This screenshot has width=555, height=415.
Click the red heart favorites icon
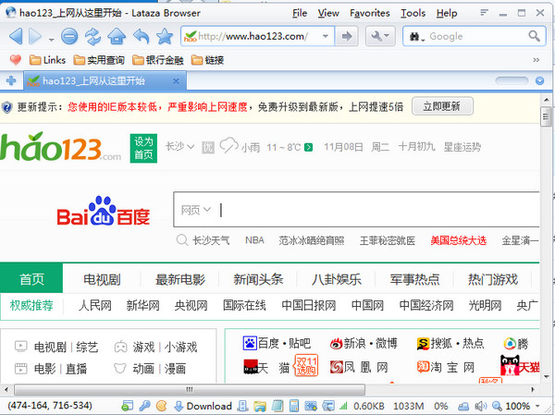[15, 59]
